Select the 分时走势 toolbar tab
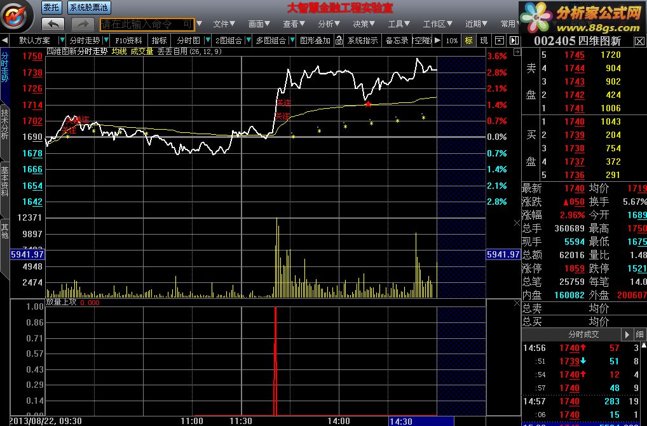Image resolution: width=647 pixels, height=426 pixels. tap(85, 41)
